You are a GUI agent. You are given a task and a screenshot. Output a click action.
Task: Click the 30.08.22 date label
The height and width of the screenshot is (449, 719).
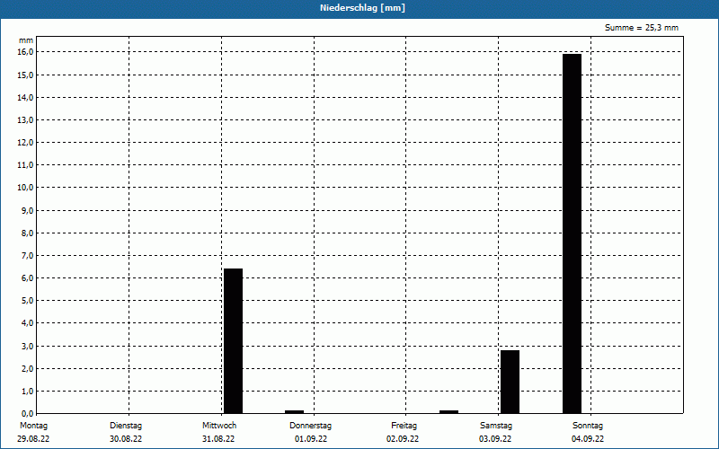click(x=126, y=439)
